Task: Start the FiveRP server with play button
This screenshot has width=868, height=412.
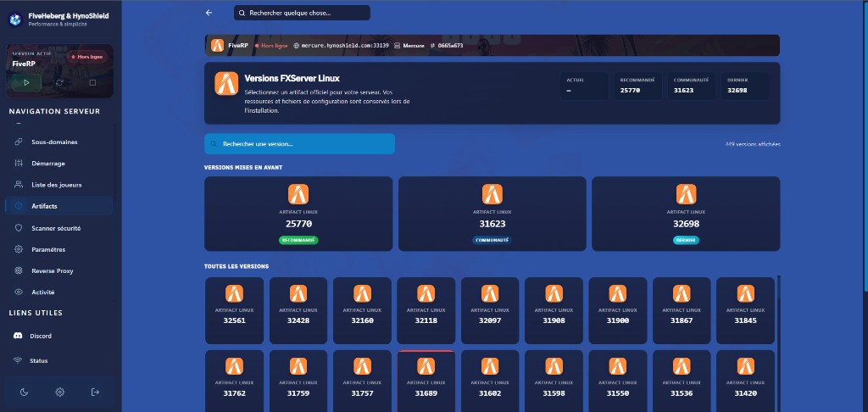Action: click(x=26, y=82)
